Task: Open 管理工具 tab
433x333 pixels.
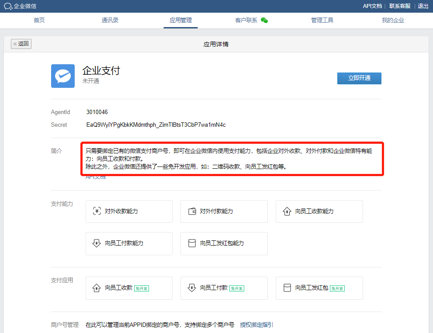Action: pos(322,20)
